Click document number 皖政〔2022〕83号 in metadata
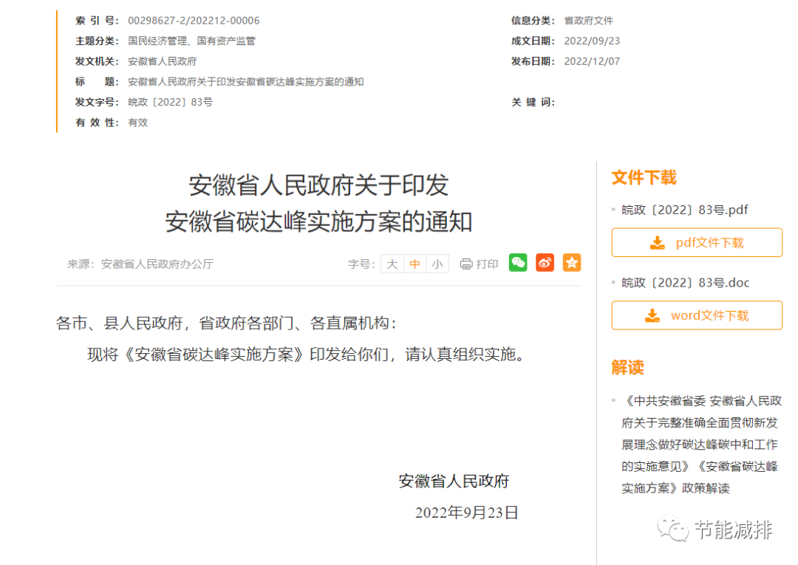Image resolution: width=798 pixels, height=565 pixels. [170, 102]
